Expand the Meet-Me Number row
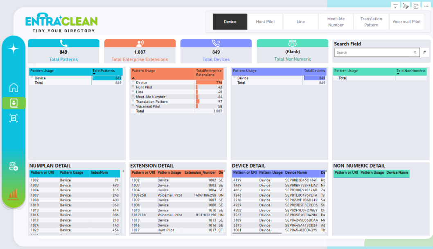The image size is (433, 249). [133, 96]
